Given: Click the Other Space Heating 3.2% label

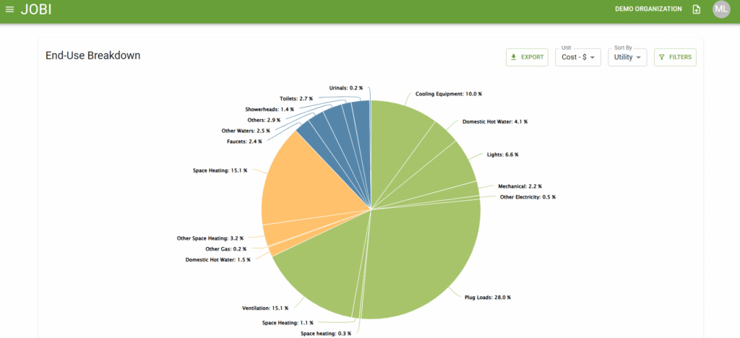Looking at the screenshot, I should 210,238.
